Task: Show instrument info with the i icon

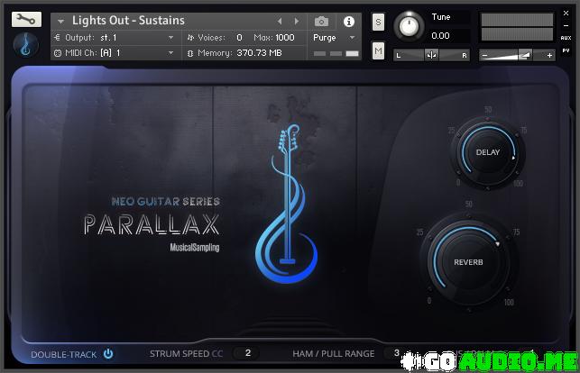Action: pos(349,21)
